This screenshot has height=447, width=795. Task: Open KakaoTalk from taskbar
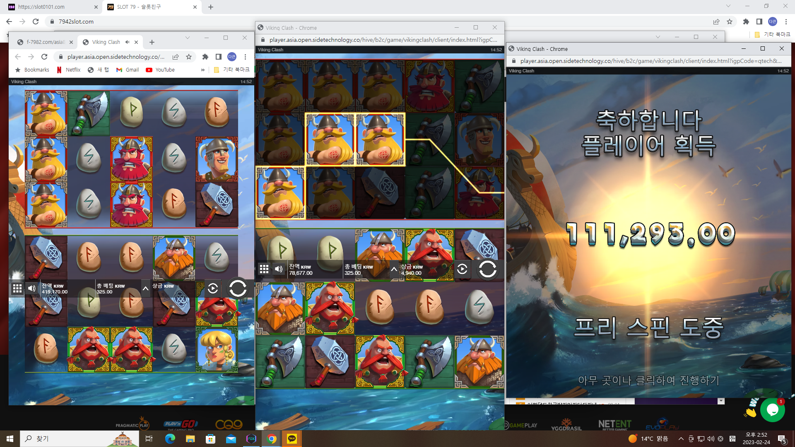(x=292, y=439)
